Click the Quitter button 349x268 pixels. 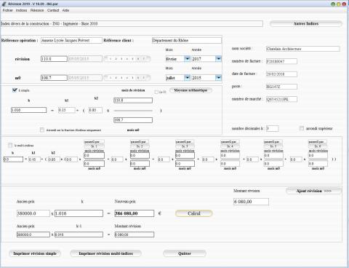(x=185, y=253)
